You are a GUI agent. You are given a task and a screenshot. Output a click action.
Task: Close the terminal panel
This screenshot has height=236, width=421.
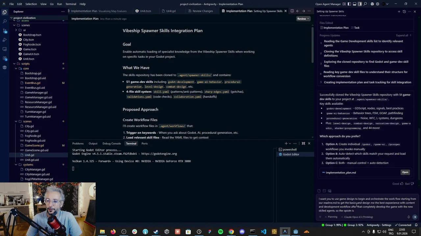coord(309,144)
